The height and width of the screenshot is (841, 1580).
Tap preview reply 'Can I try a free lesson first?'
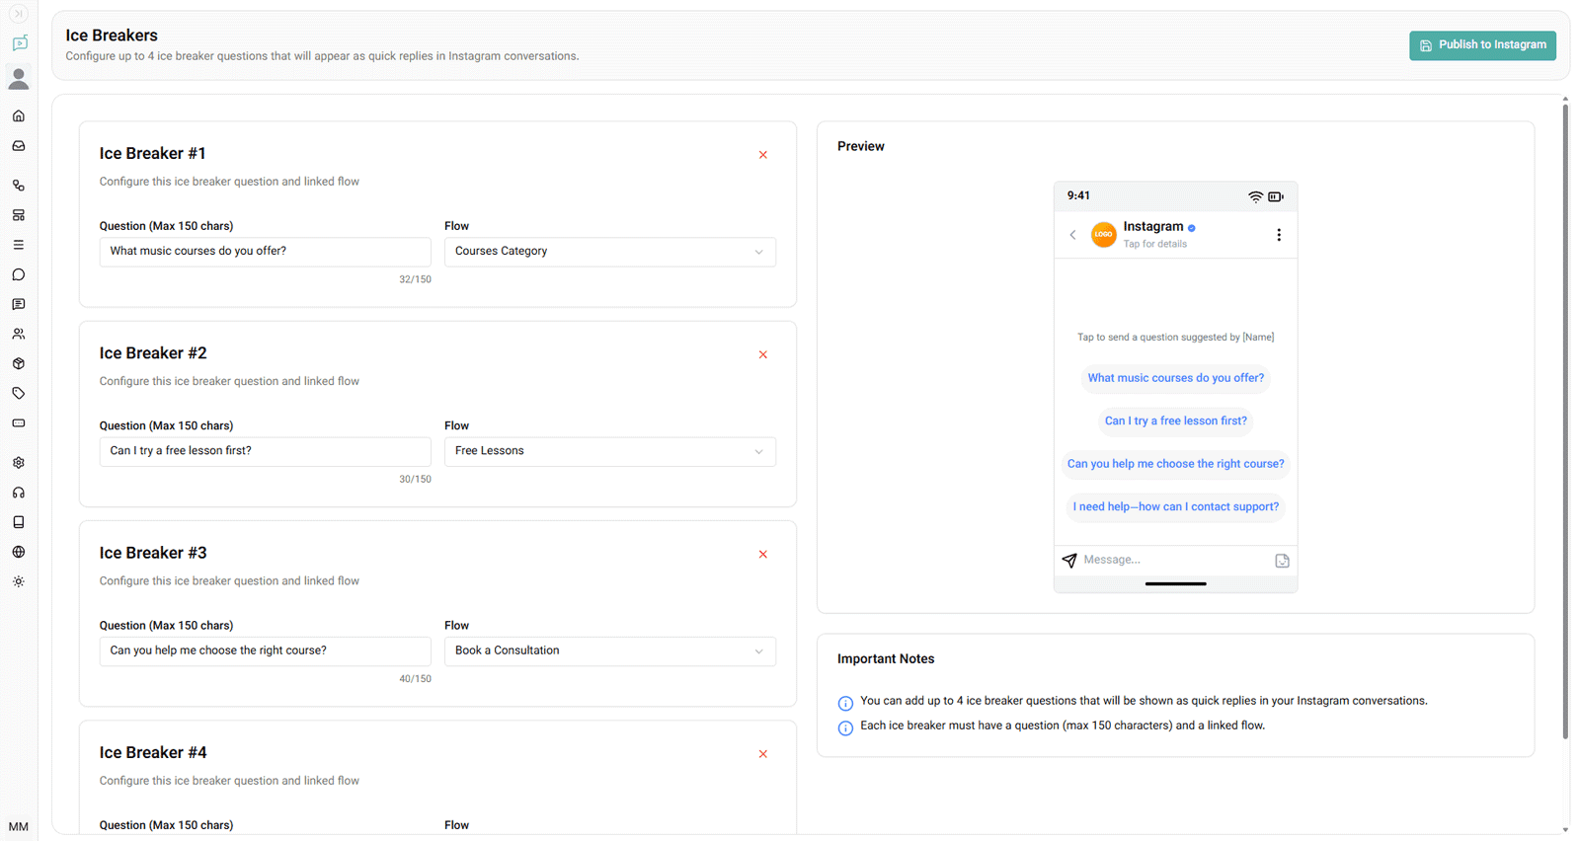1175,420
